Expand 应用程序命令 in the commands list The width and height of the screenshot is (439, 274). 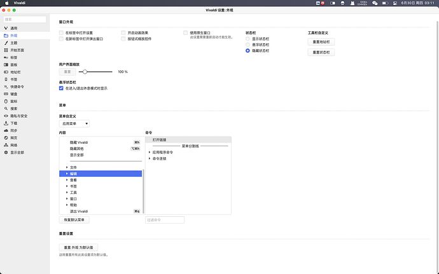150,152
